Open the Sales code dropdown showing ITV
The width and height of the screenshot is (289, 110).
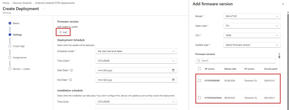tap(252, 26)
